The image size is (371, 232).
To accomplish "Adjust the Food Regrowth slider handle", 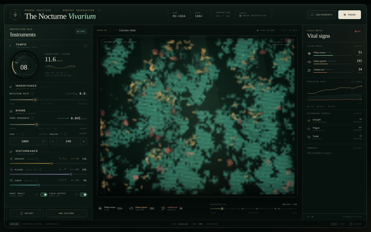I will click(37, 125).
